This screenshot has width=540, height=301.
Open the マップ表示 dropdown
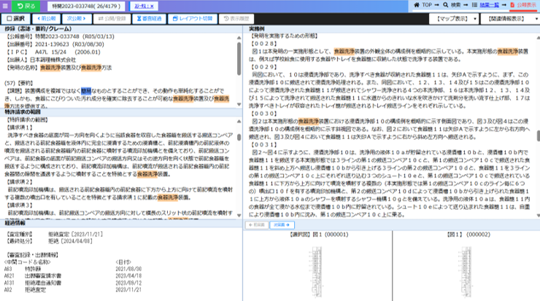pos(454,18)
